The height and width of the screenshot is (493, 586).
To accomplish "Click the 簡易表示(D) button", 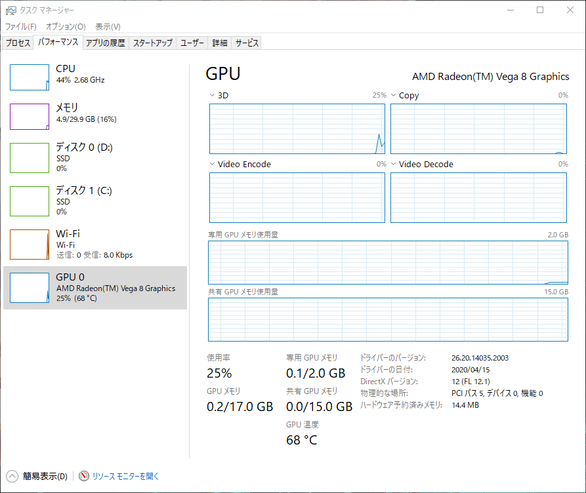I will click(x=45, y=477).
